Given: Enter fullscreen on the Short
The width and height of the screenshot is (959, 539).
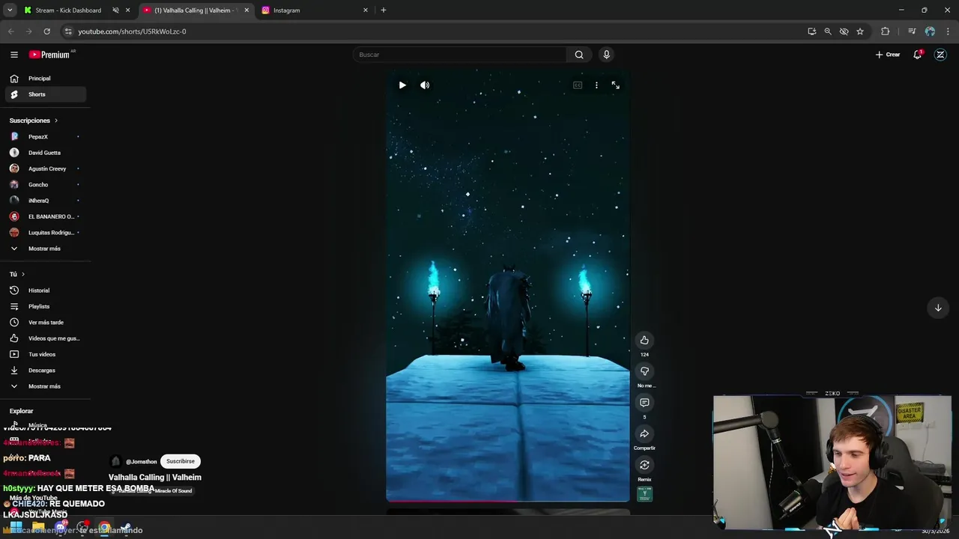Looking at the screenshot, I should 615,85.
